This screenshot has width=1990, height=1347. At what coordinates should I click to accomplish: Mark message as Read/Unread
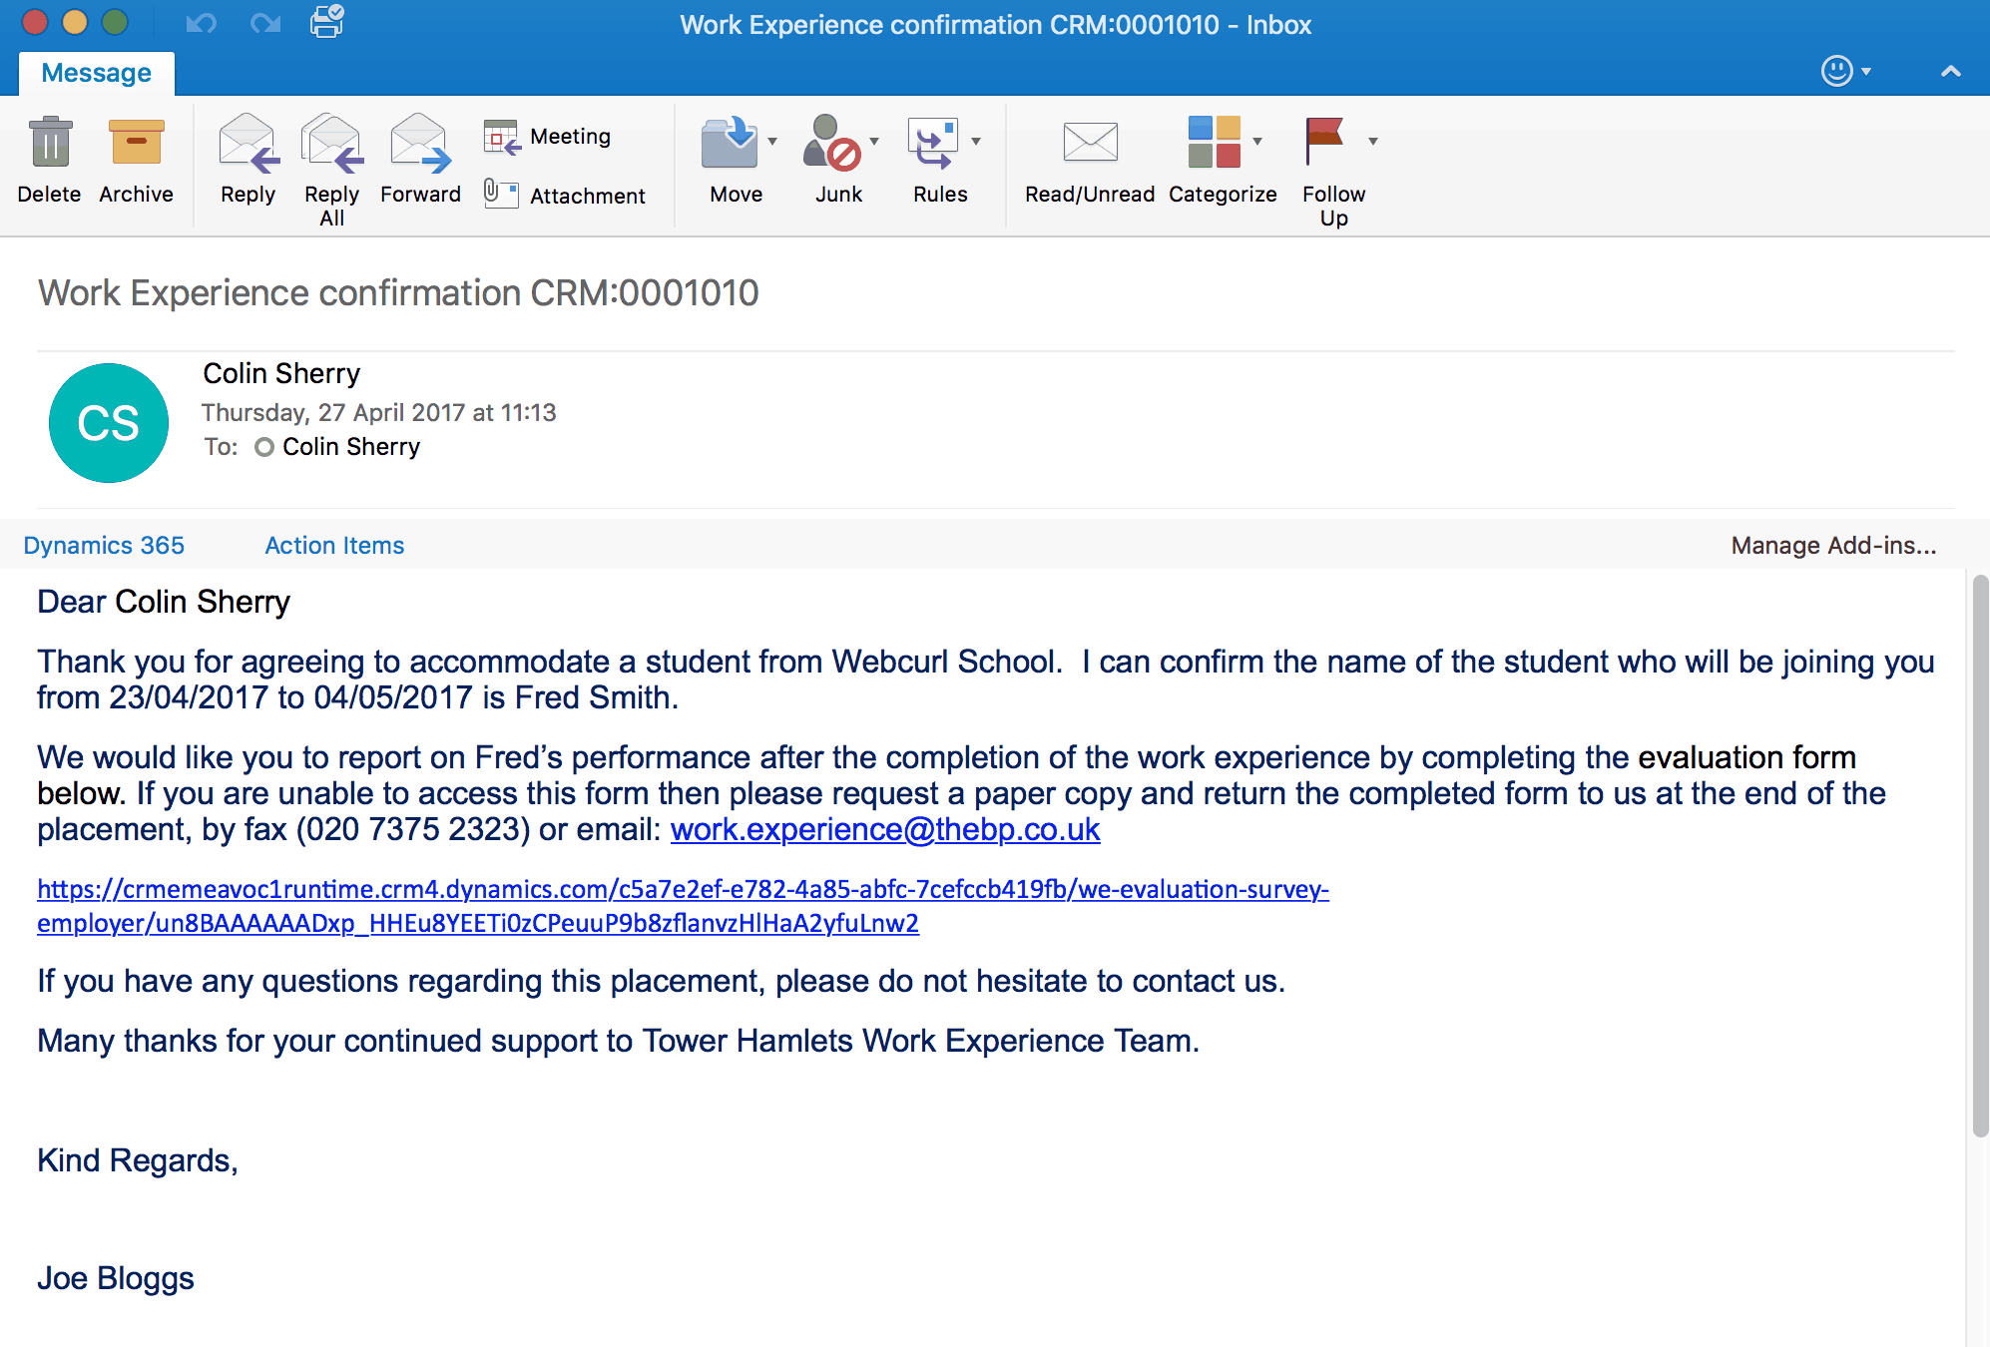point(1089,144)
